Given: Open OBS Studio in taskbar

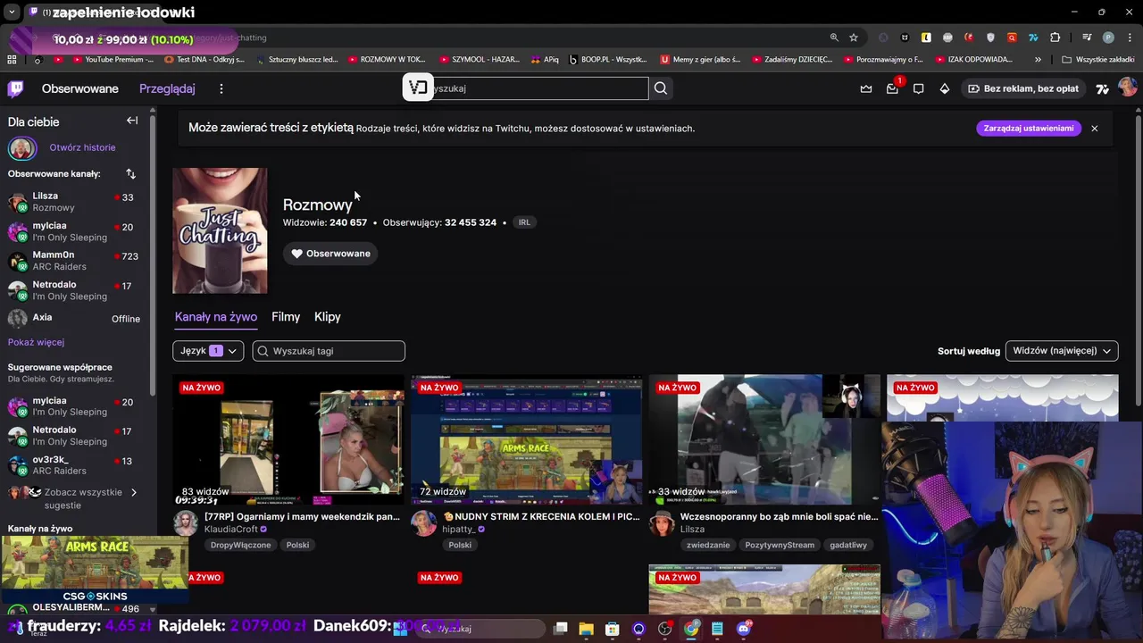Looking at the screenshot, I should click(x=664, y=629).
